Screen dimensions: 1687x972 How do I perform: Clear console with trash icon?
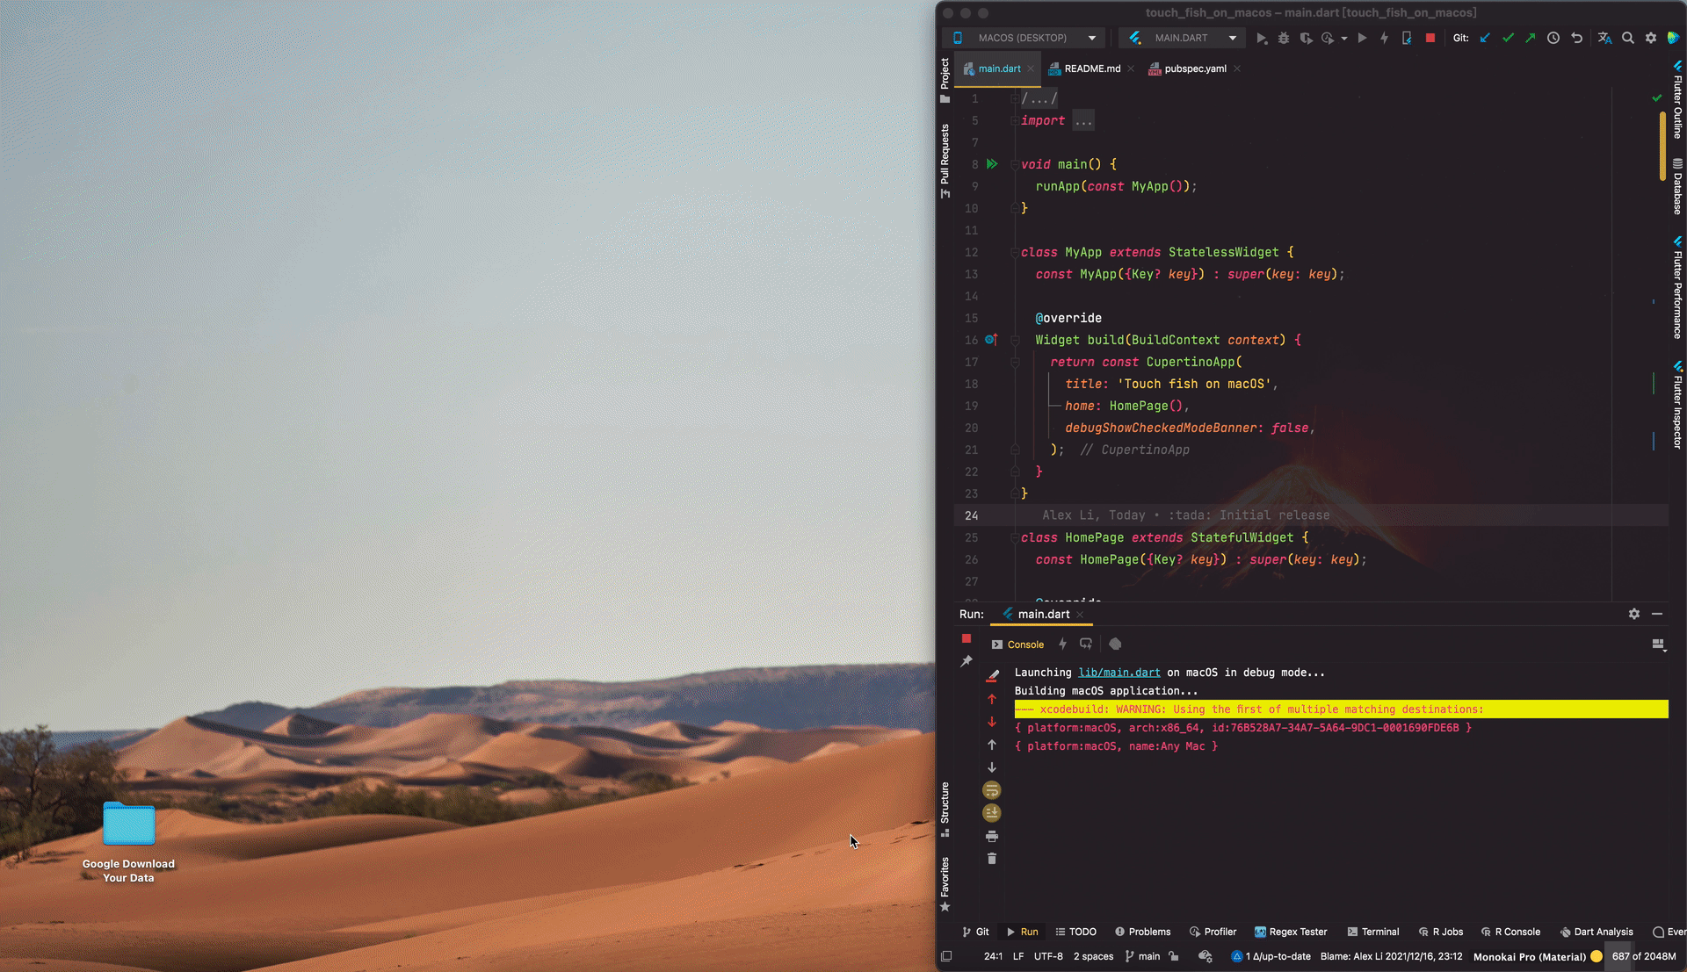[x=992, y=859]
